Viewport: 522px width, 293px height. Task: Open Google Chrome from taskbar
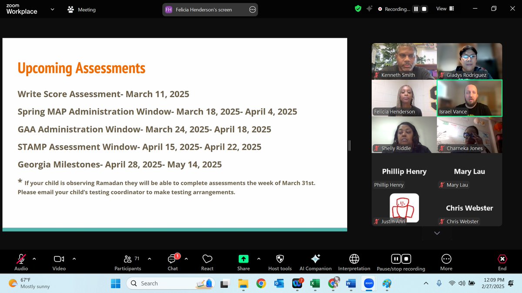click(261, 283)
